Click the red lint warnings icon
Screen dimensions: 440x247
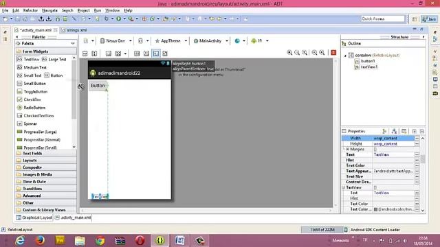coord(333,53)
